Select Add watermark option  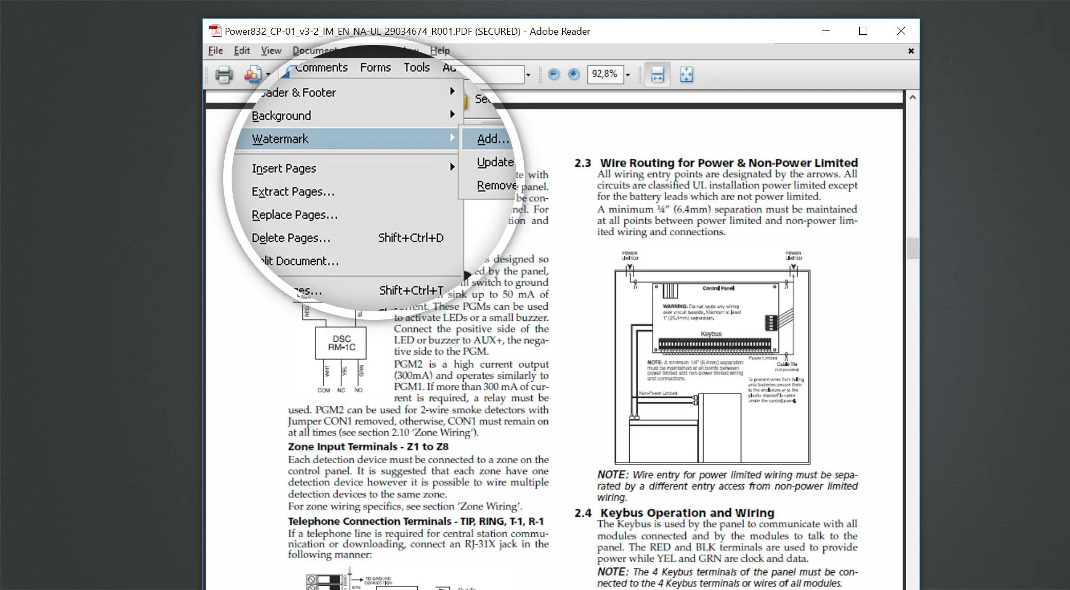[x=493, y=139]
